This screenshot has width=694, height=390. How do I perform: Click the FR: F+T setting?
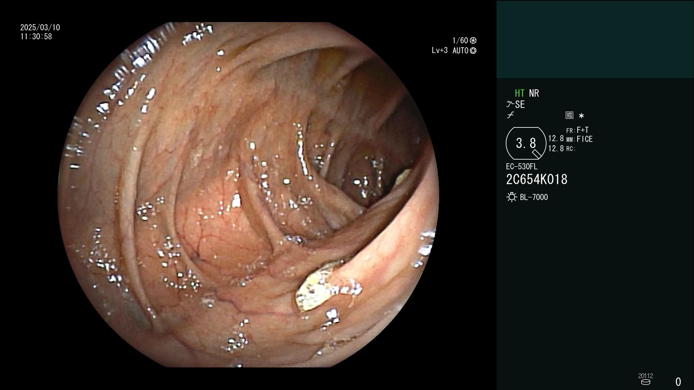pos(577,130)
